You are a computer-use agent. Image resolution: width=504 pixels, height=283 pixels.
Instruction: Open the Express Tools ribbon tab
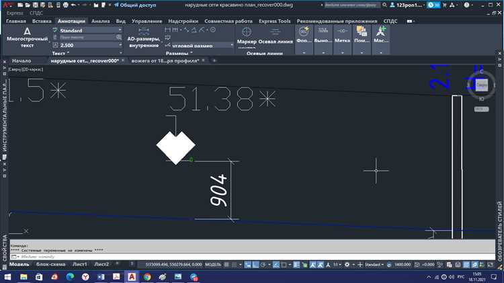274,21
